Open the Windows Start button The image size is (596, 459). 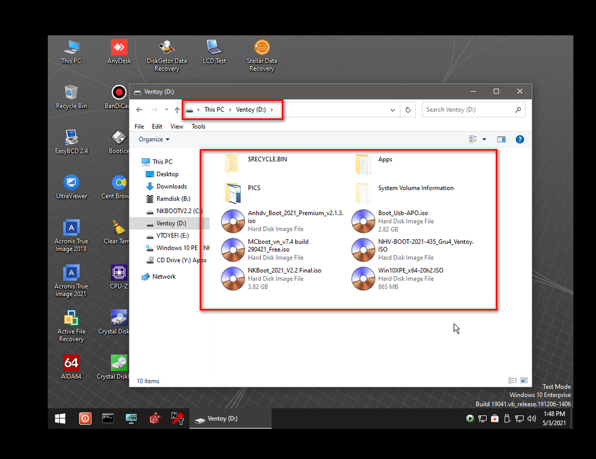pyautogui.click(x=60, y=418)
